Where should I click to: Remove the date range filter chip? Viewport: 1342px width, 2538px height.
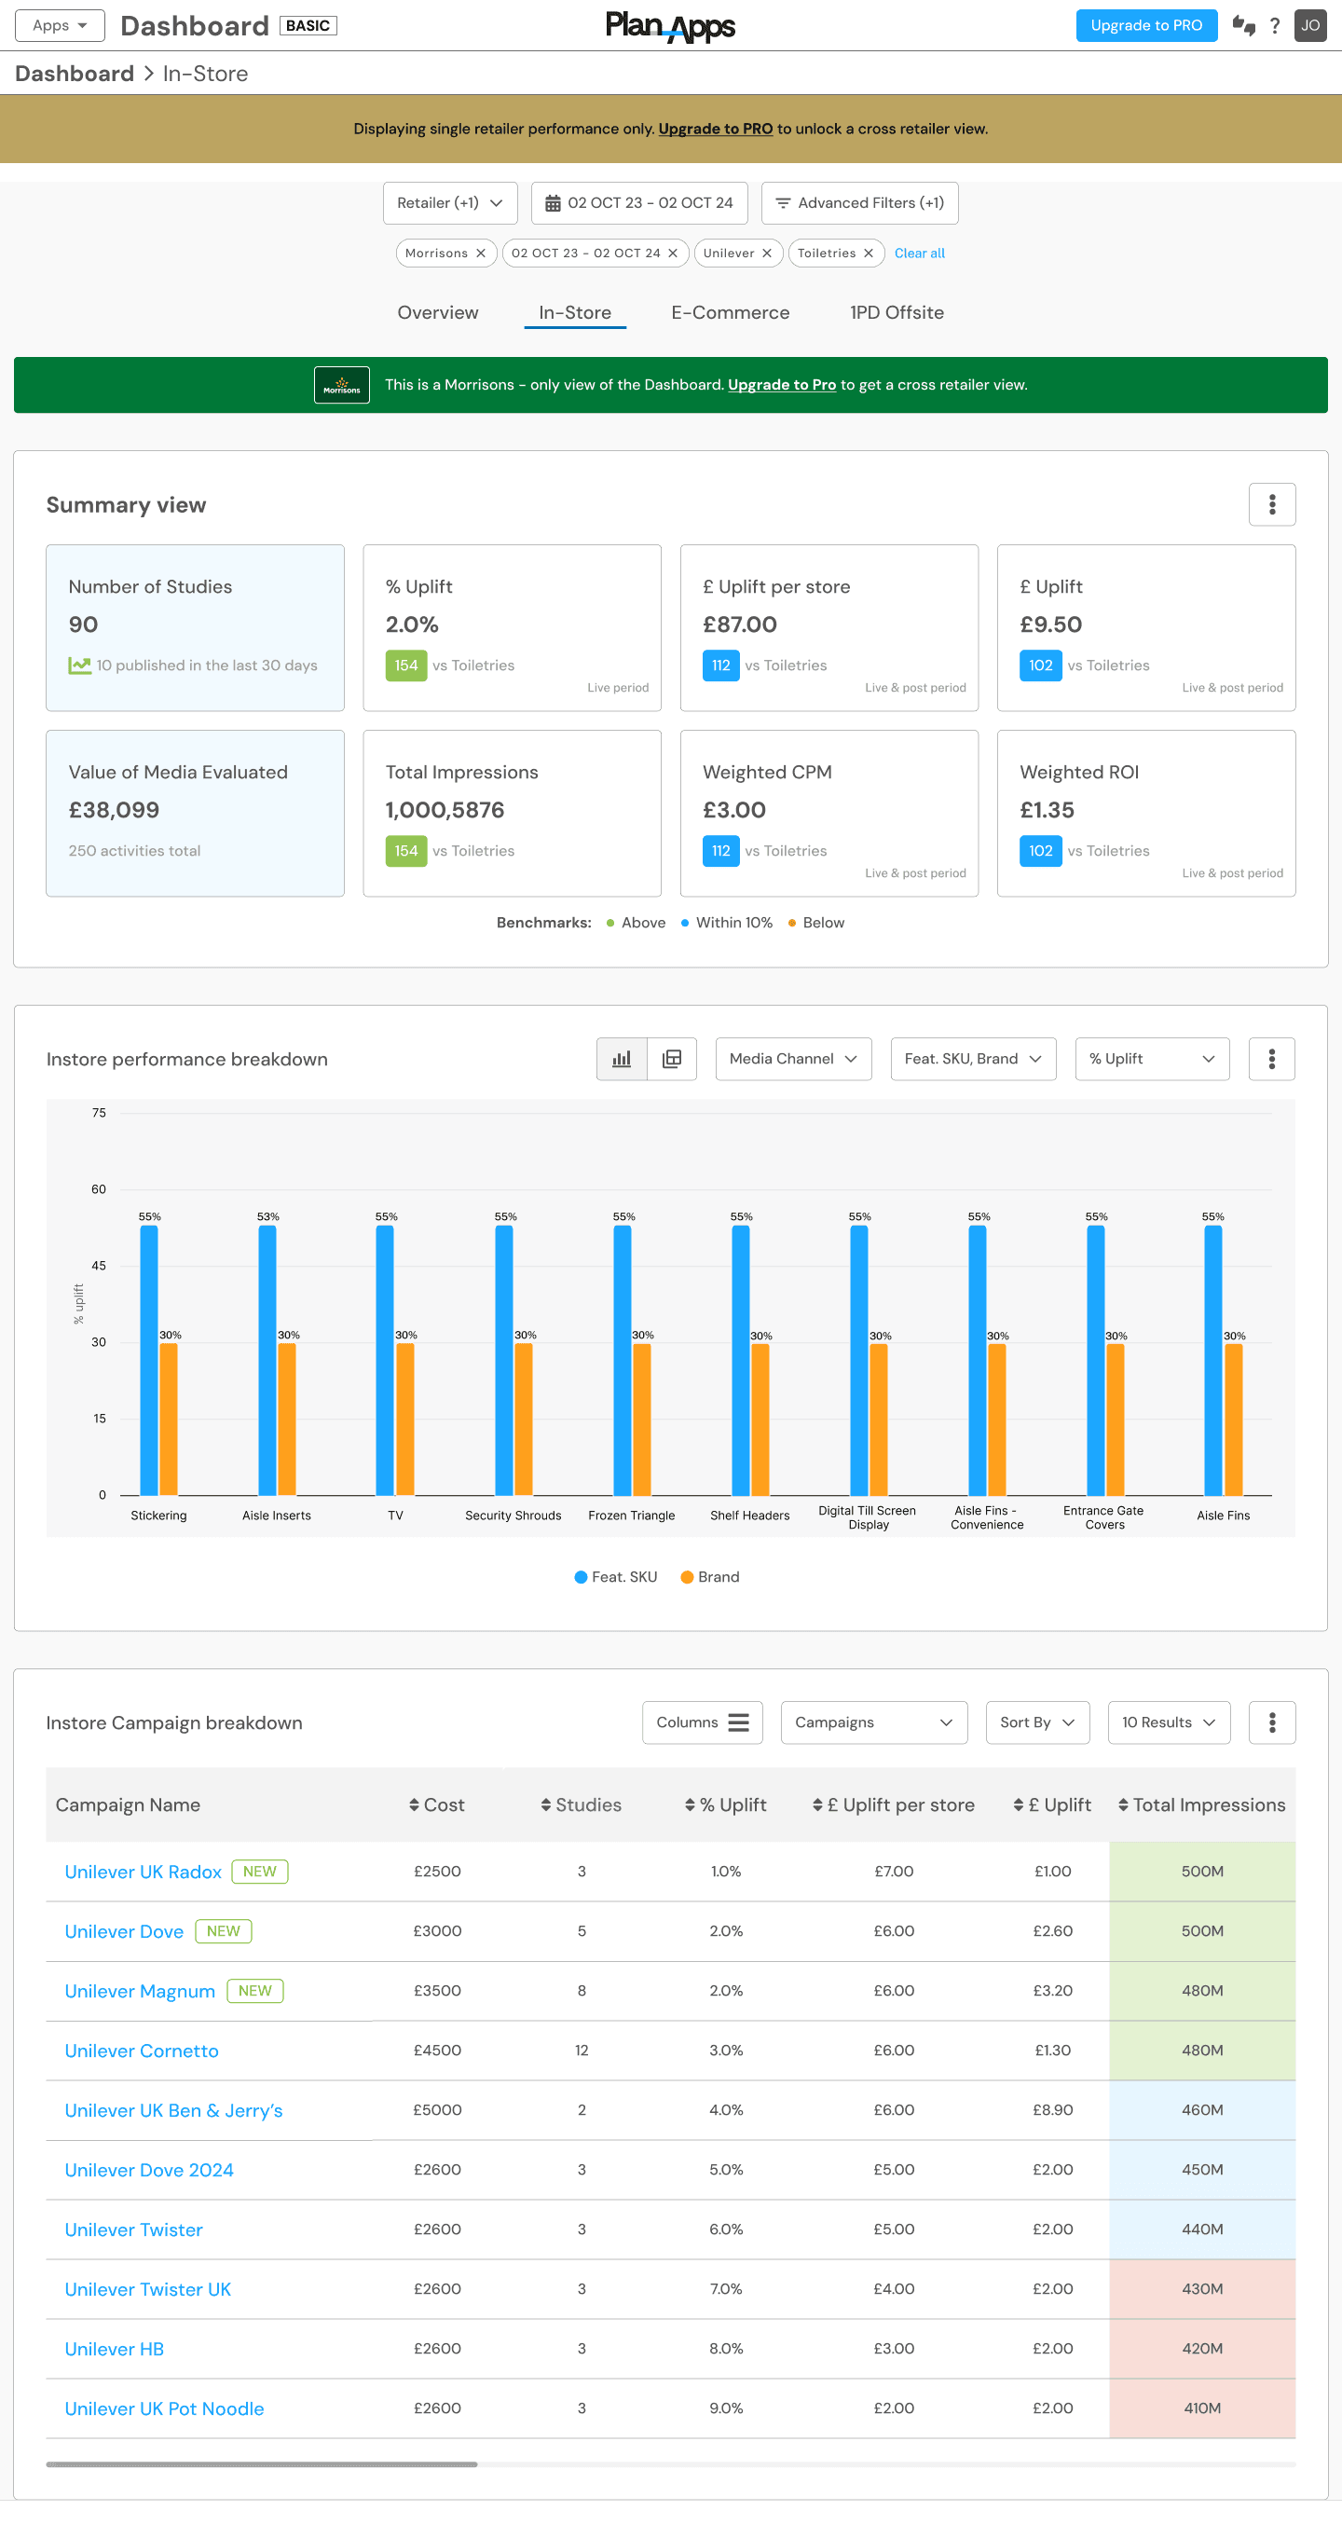[x=673, y=254]
